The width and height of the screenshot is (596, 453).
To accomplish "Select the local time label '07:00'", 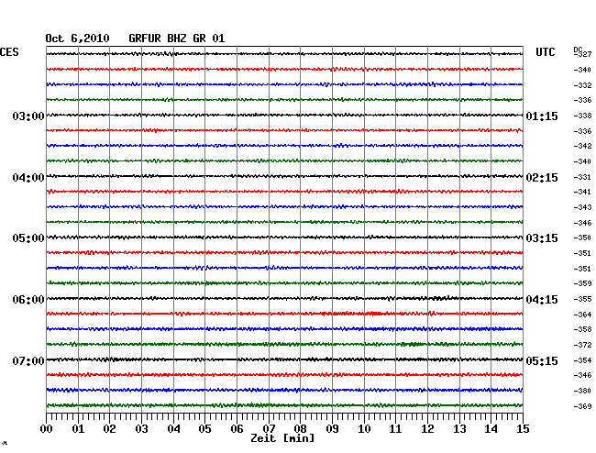I will 28,360.
